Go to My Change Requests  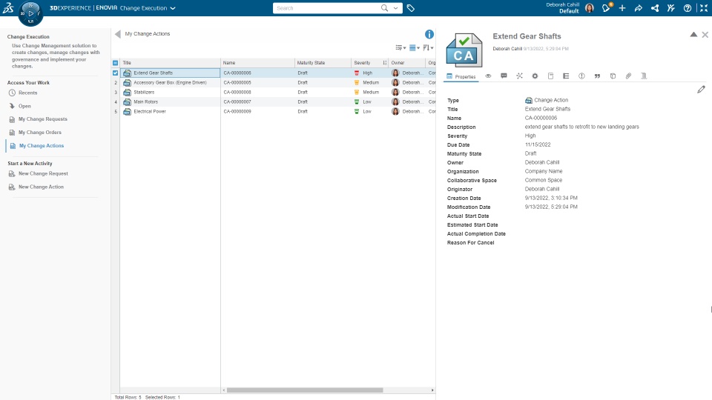pyautogui.click(x=43, y=119)
